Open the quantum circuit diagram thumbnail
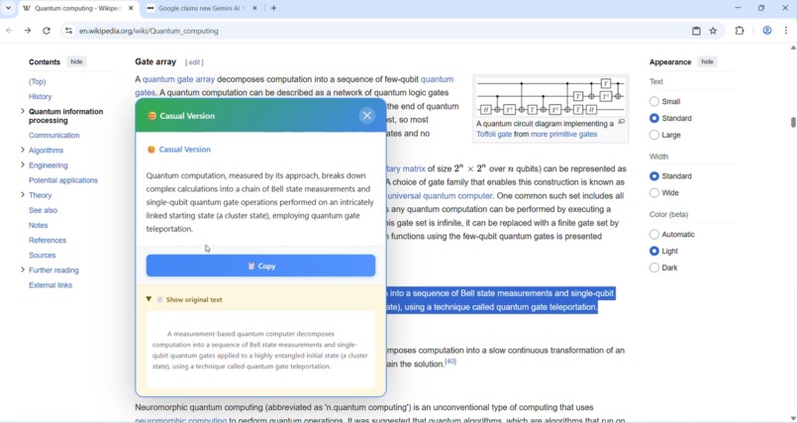The height and width of the screenshot is (423, 798). tap(550, 97)
